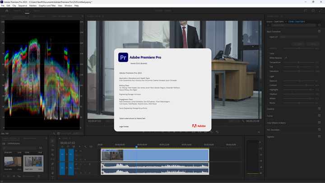Select the Type tool
The width and height of the screenshot is (325, 183).
click(x=52, y=178)
